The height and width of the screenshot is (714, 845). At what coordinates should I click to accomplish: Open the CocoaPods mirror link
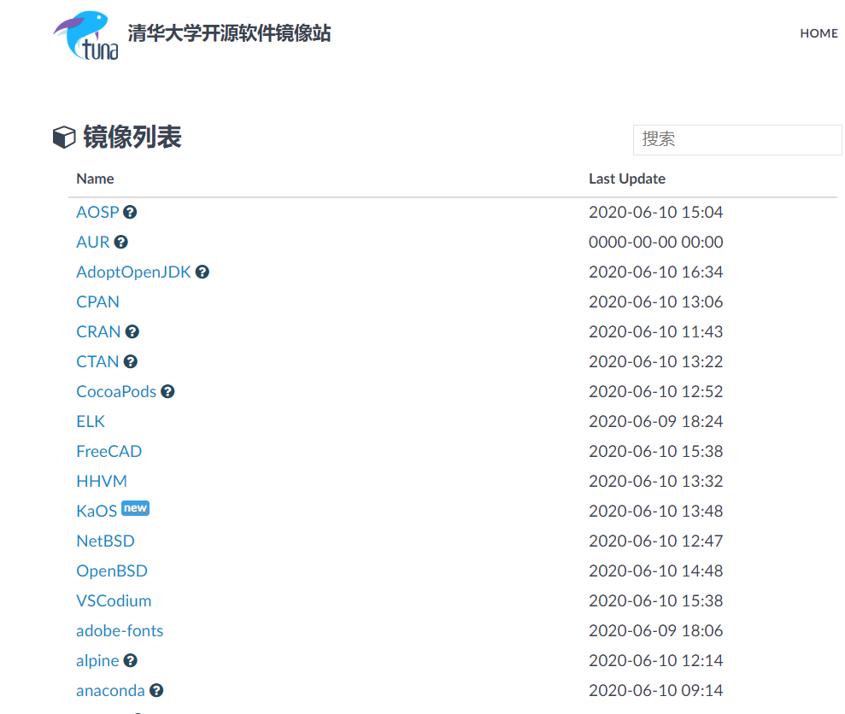(116, 392)
